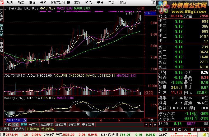Viewport: 209px width, 137px height.
Task: Open the 扩展市场行情 menu
Action: [61, 3]
